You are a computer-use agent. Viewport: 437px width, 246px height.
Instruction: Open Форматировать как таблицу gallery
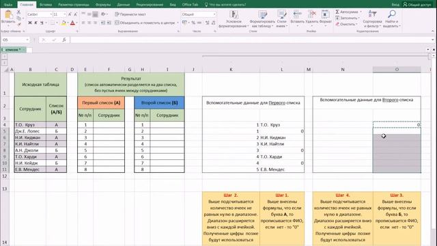(262, 19)
